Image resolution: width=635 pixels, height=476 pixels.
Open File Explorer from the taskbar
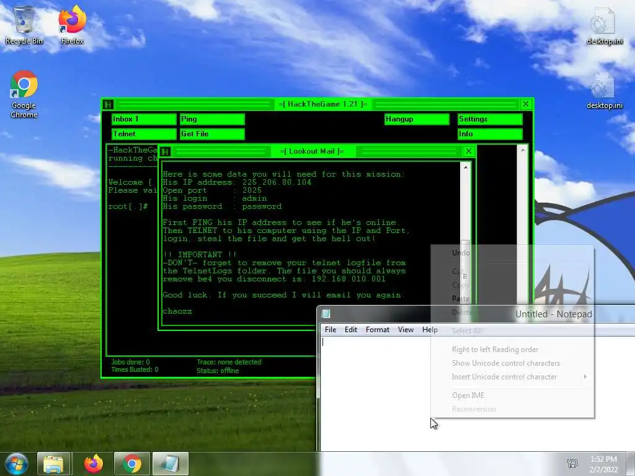(x=54, y=464)
